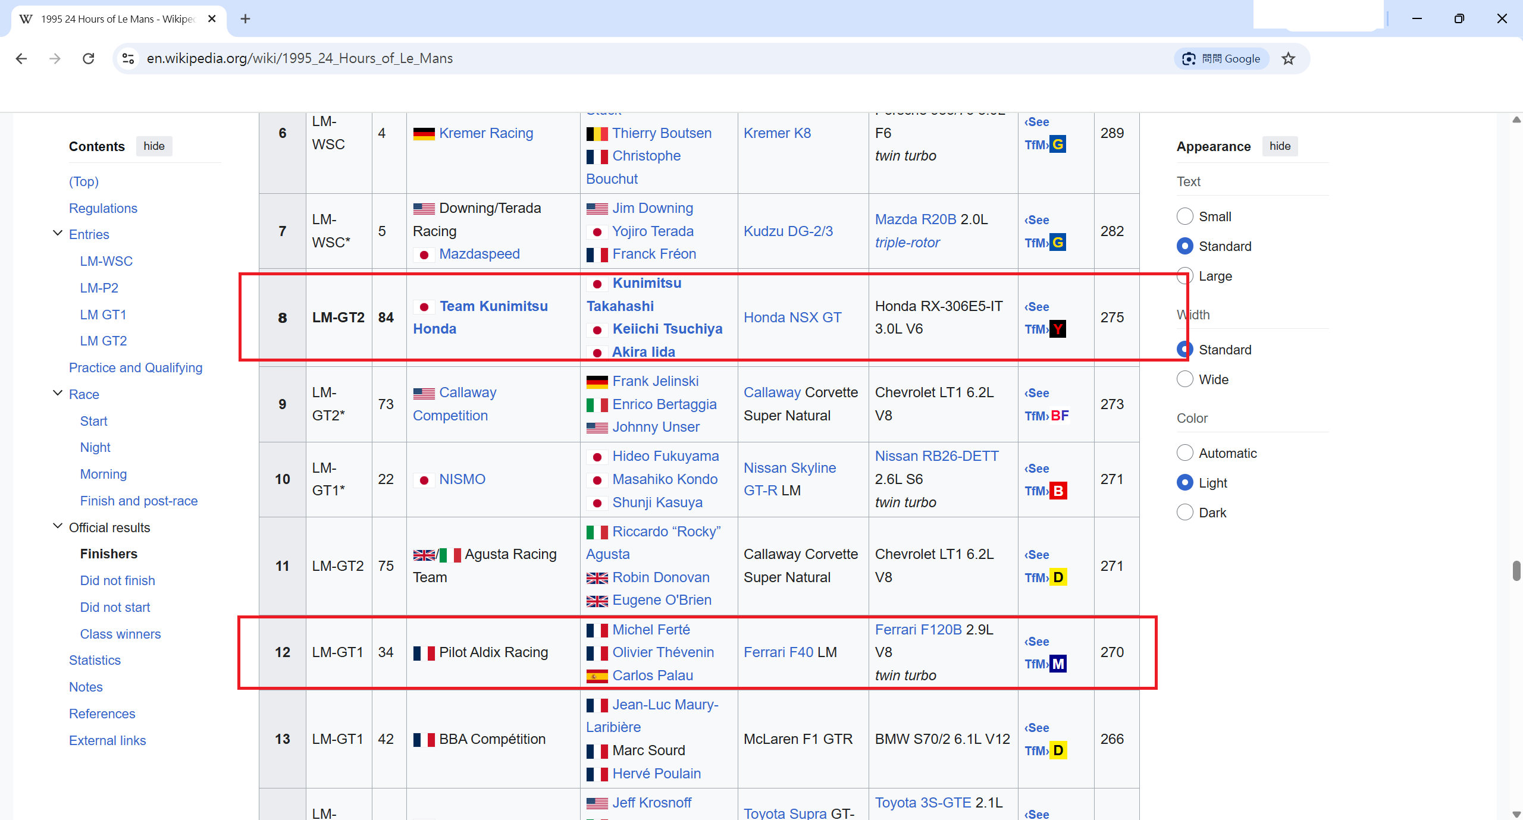Click the scrollbar down arrow
Screen dimensions: 1523x820
1517,814
